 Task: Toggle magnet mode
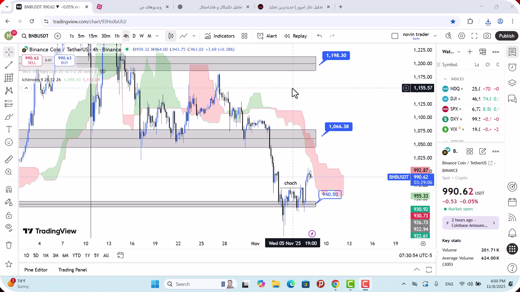pos(9,189)
